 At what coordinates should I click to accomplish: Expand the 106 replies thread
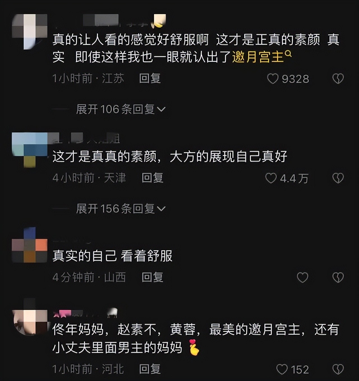coord(121,109)
